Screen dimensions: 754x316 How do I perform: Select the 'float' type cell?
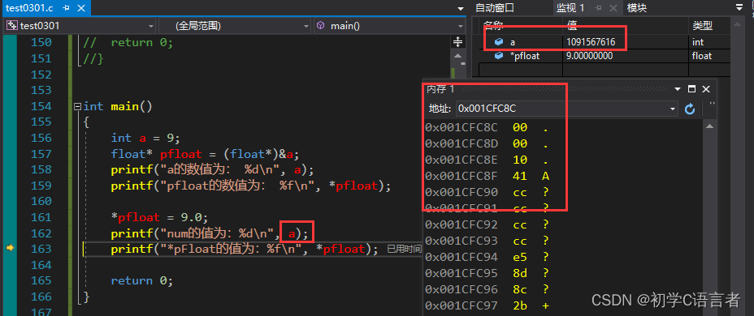tap(701, 56)
